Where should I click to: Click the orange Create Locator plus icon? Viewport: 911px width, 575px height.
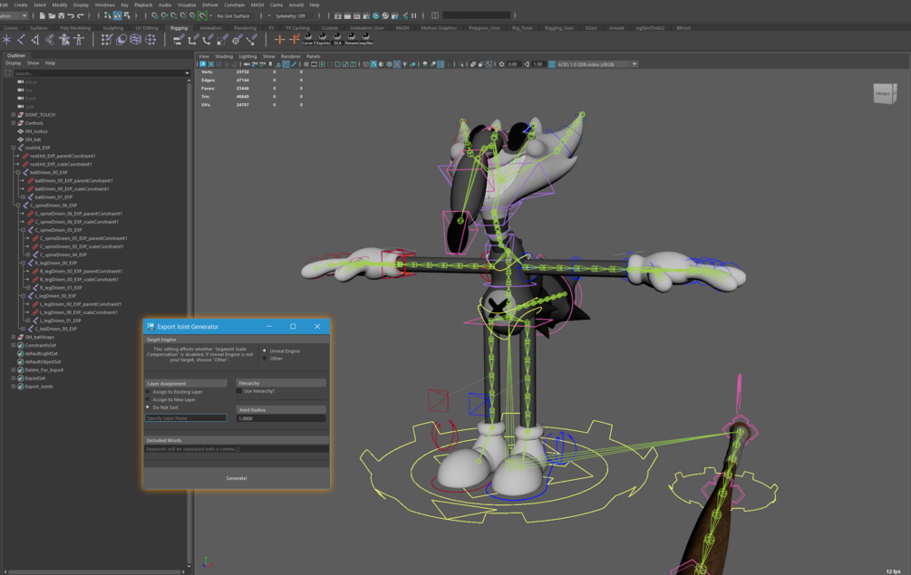pyautogui.click(x=279, y=40)
